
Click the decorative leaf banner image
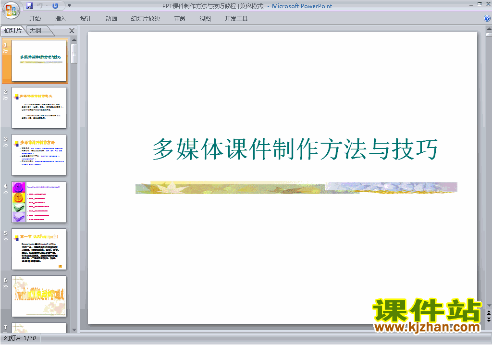pos(296,188)
